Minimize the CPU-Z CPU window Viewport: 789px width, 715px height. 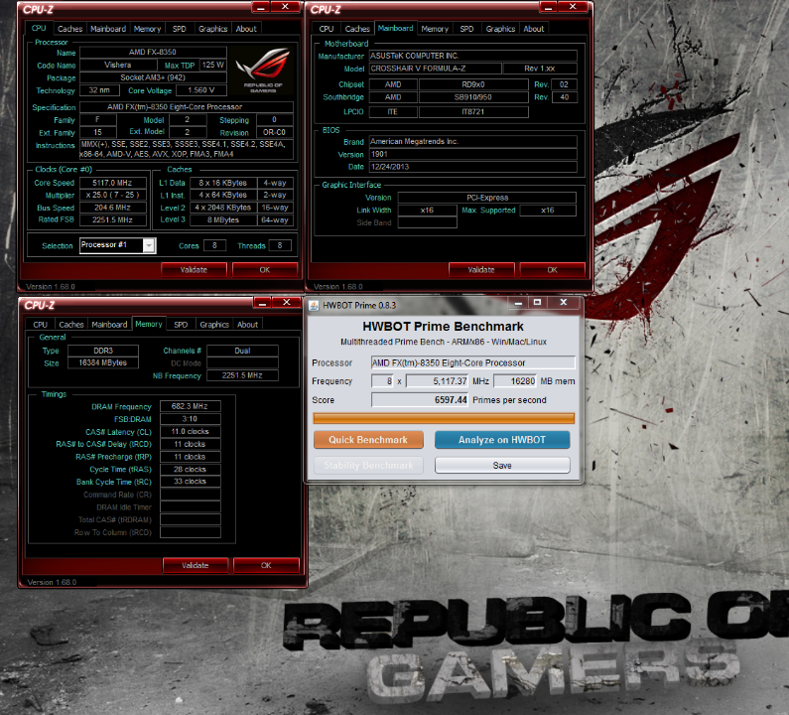click(x=261, y=7)
